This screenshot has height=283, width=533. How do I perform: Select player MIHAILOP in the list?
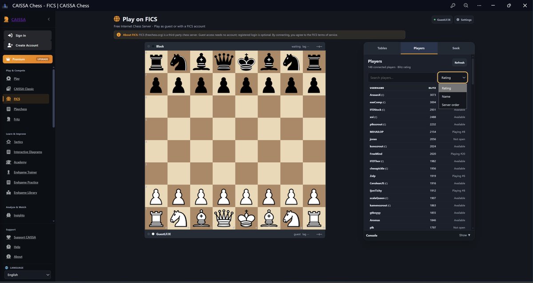coord(418,132)
